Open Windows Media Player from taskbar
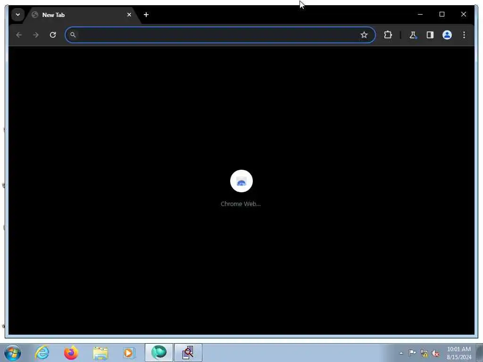 pyautogui.click(x=129, y=353)
